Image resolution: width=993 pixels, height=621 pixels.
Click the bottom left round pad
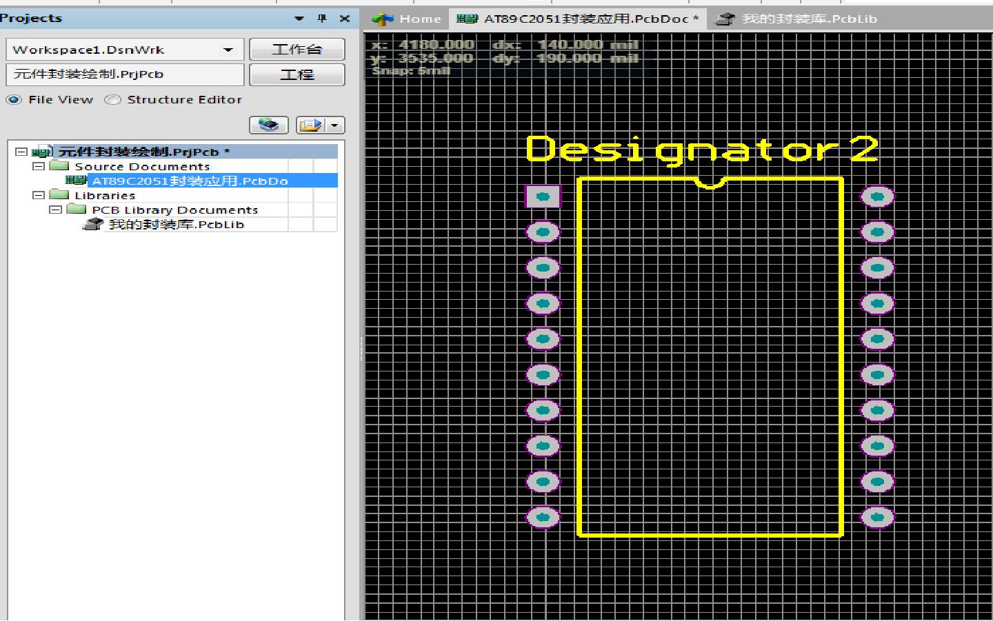click(543, 517)
